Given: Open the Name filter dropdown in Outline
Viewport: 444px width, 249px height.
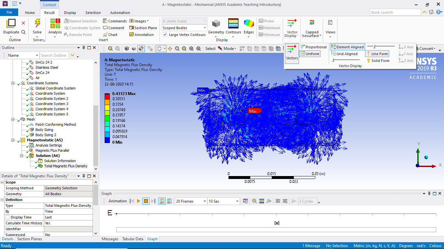Looking at the screenshot, I should coord(23,55).
